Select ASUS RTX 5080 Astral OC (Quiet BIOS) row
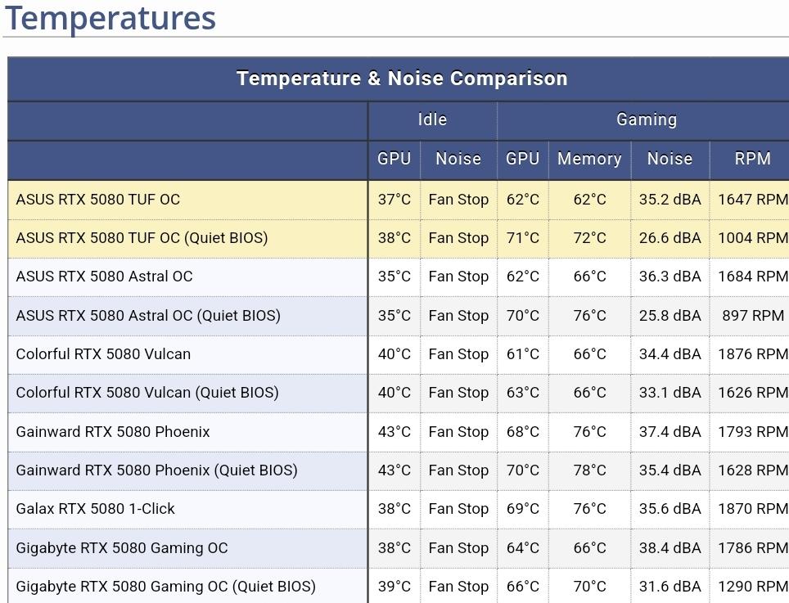The width and height of the screenshot is (789, 603). [x=148, y=316]
